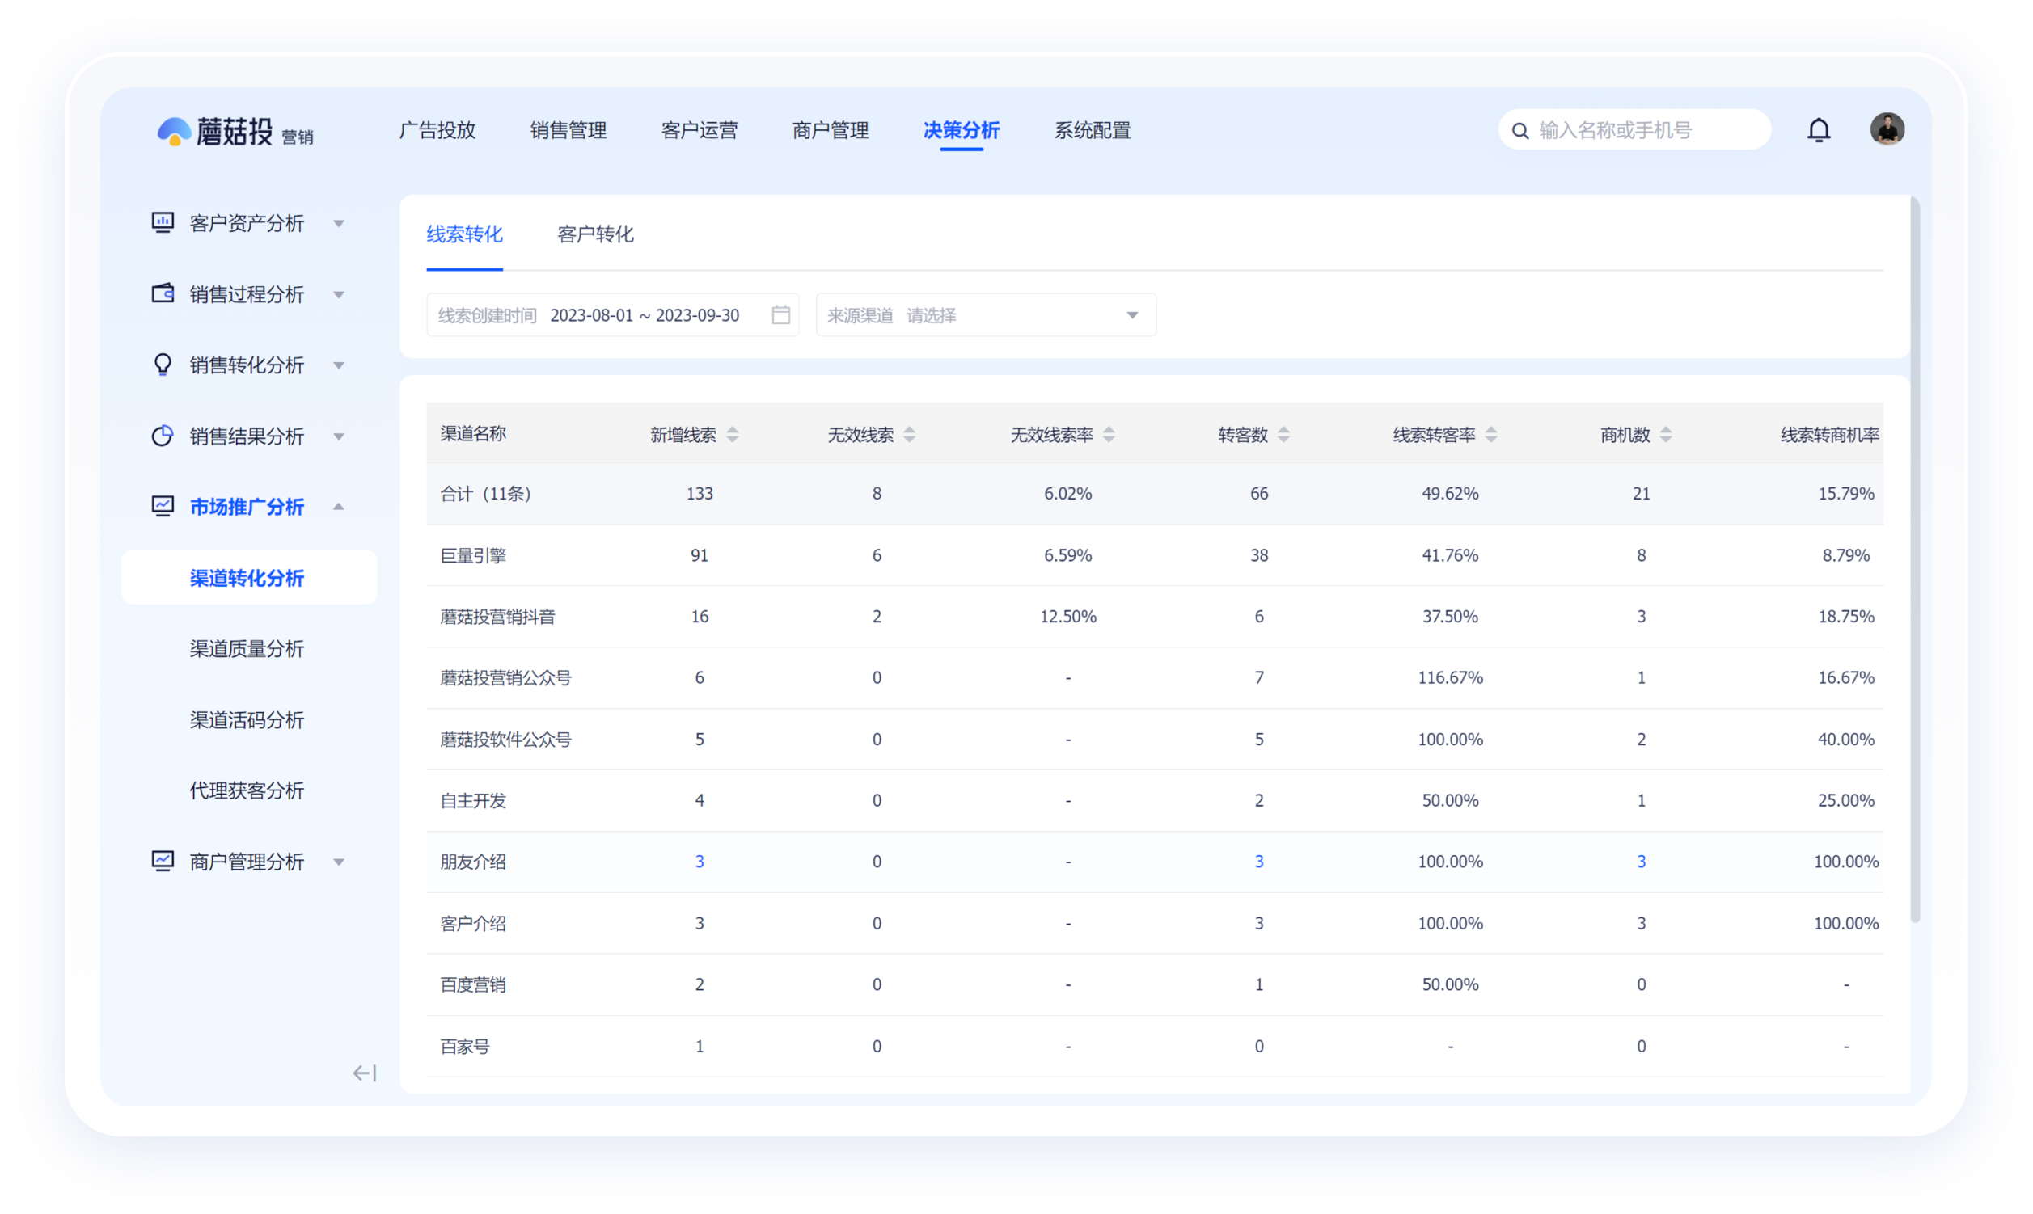Screen dimensions: 2033x1214
Task: Click the 客户资产分析 monitor icon
Action: pyautogui.click(x=163, y=222)
